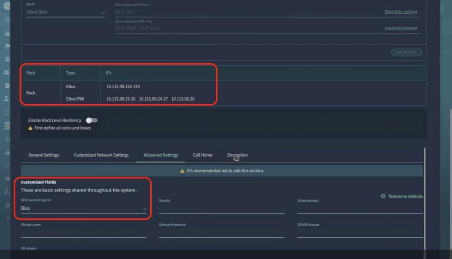Viewport: 452px width, 259px height.
Task: Open the shield security icon in the sidebar
Action: tap(6, 85)
